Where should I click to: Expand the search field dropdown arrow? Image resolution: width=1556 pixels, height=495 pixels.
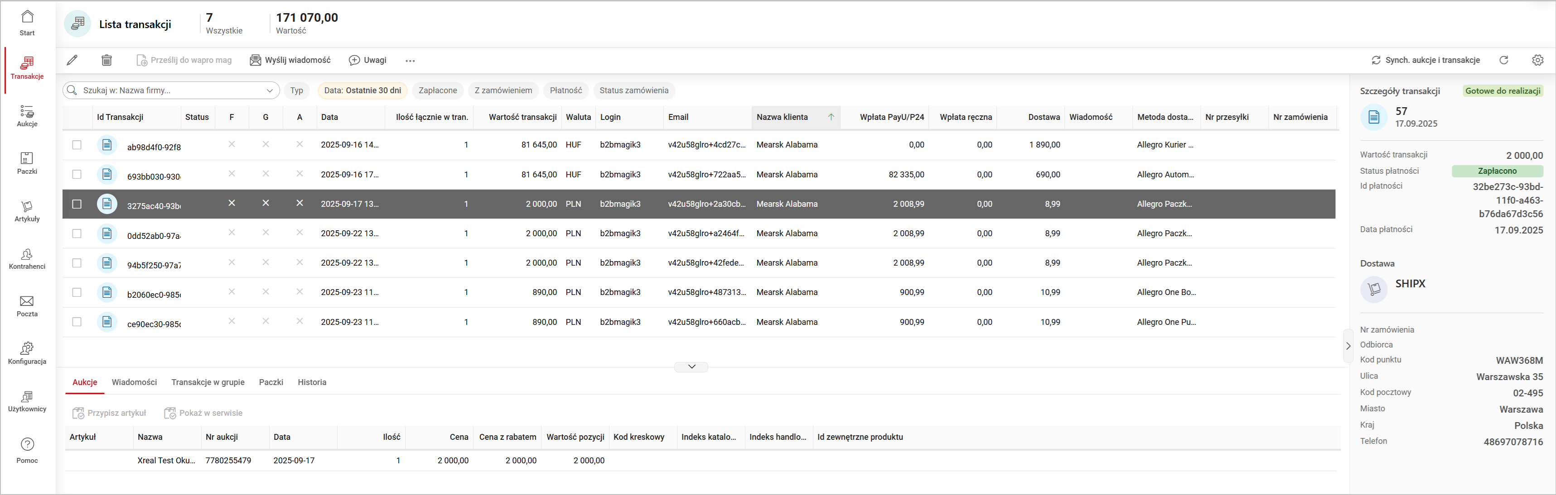click(x=270, y=90)
